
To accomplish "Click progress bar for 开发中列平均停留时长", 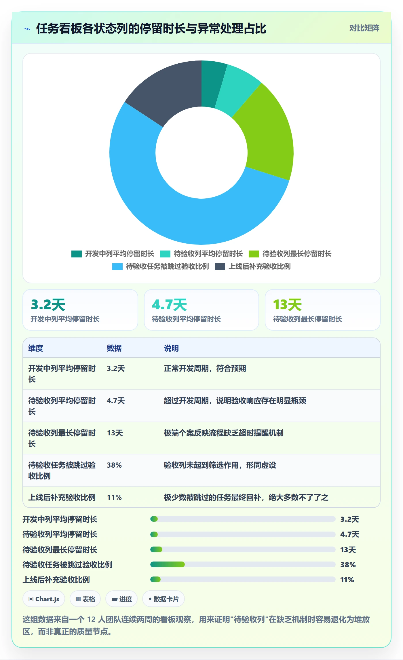I will tap(243, 519).
